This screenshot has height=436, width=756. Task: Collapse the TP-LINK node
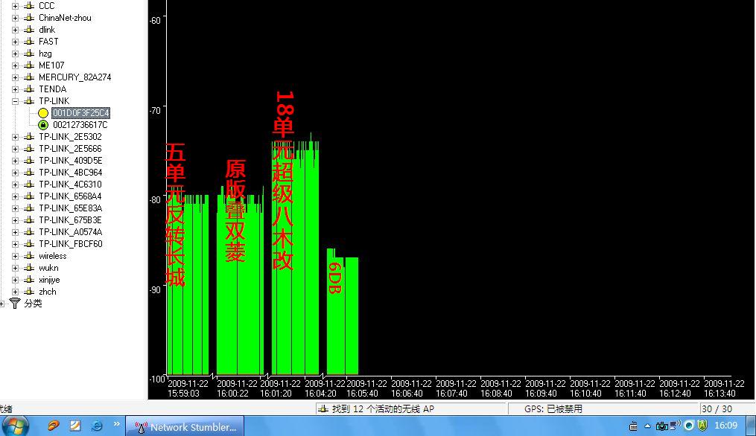16,101
